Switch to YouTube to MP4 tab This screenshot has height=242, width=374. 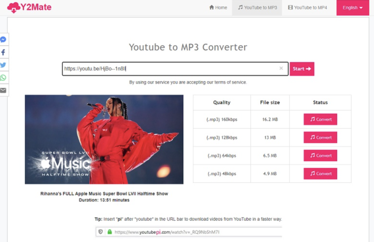(x=307, y=7)
